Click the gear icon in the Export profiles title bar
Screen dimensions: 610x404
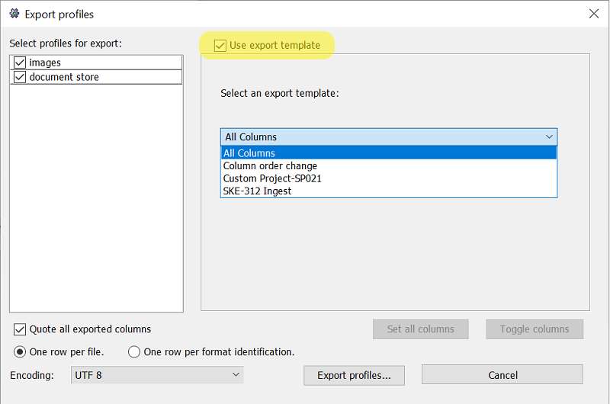coord(14,14)
